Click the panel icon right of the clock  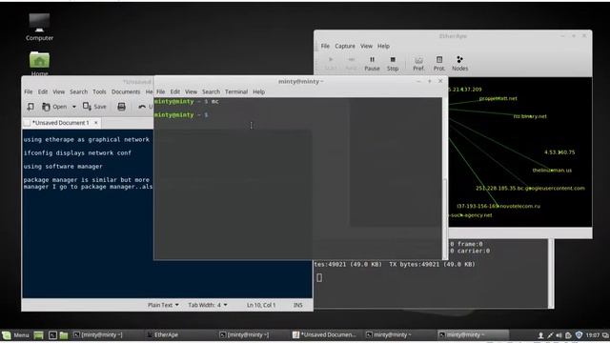tap(606, 335)
